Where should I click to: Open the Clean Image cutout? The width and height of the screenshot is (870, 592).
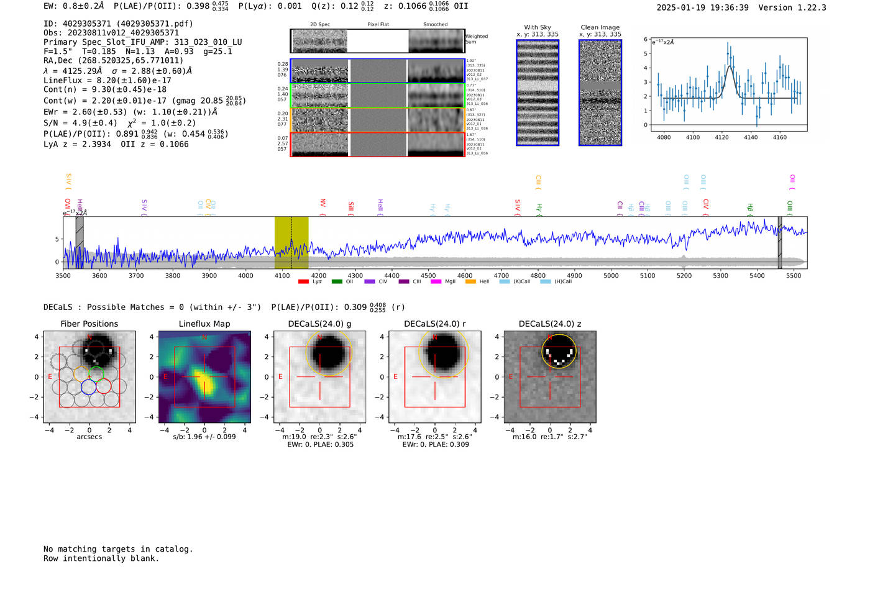[x=600, y=93]
